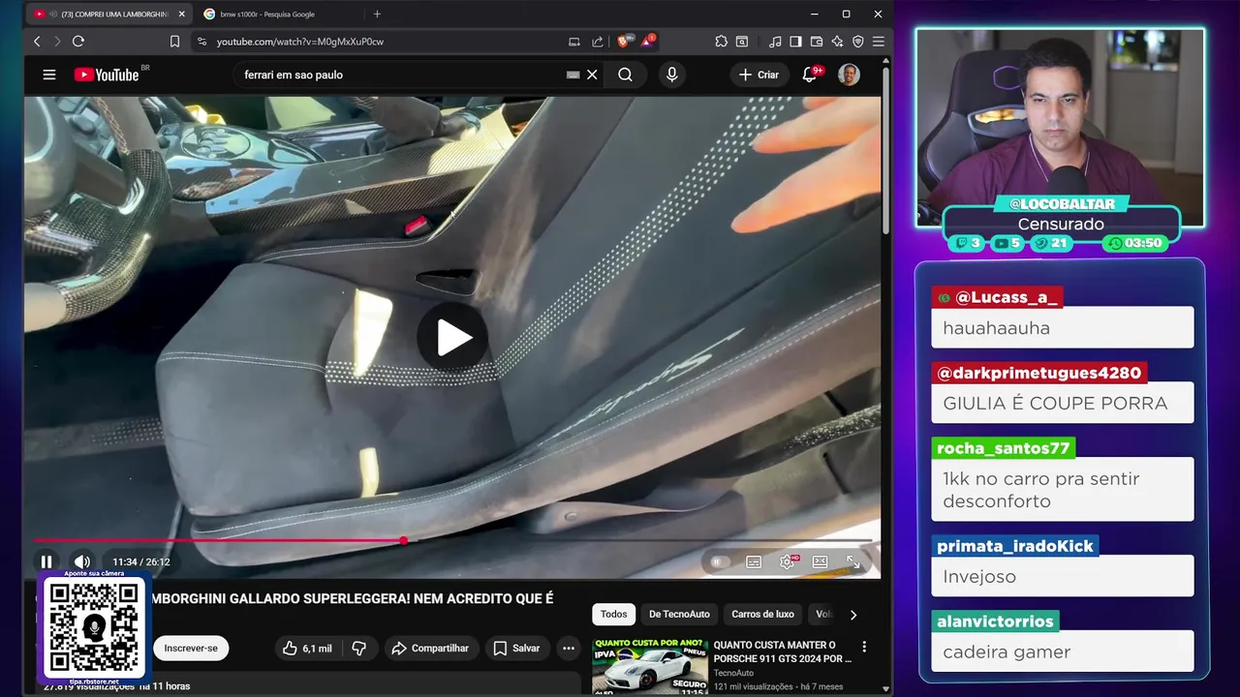Open browser extensions puzzle icon
The image size is (1240, 697).
[721, 42]
